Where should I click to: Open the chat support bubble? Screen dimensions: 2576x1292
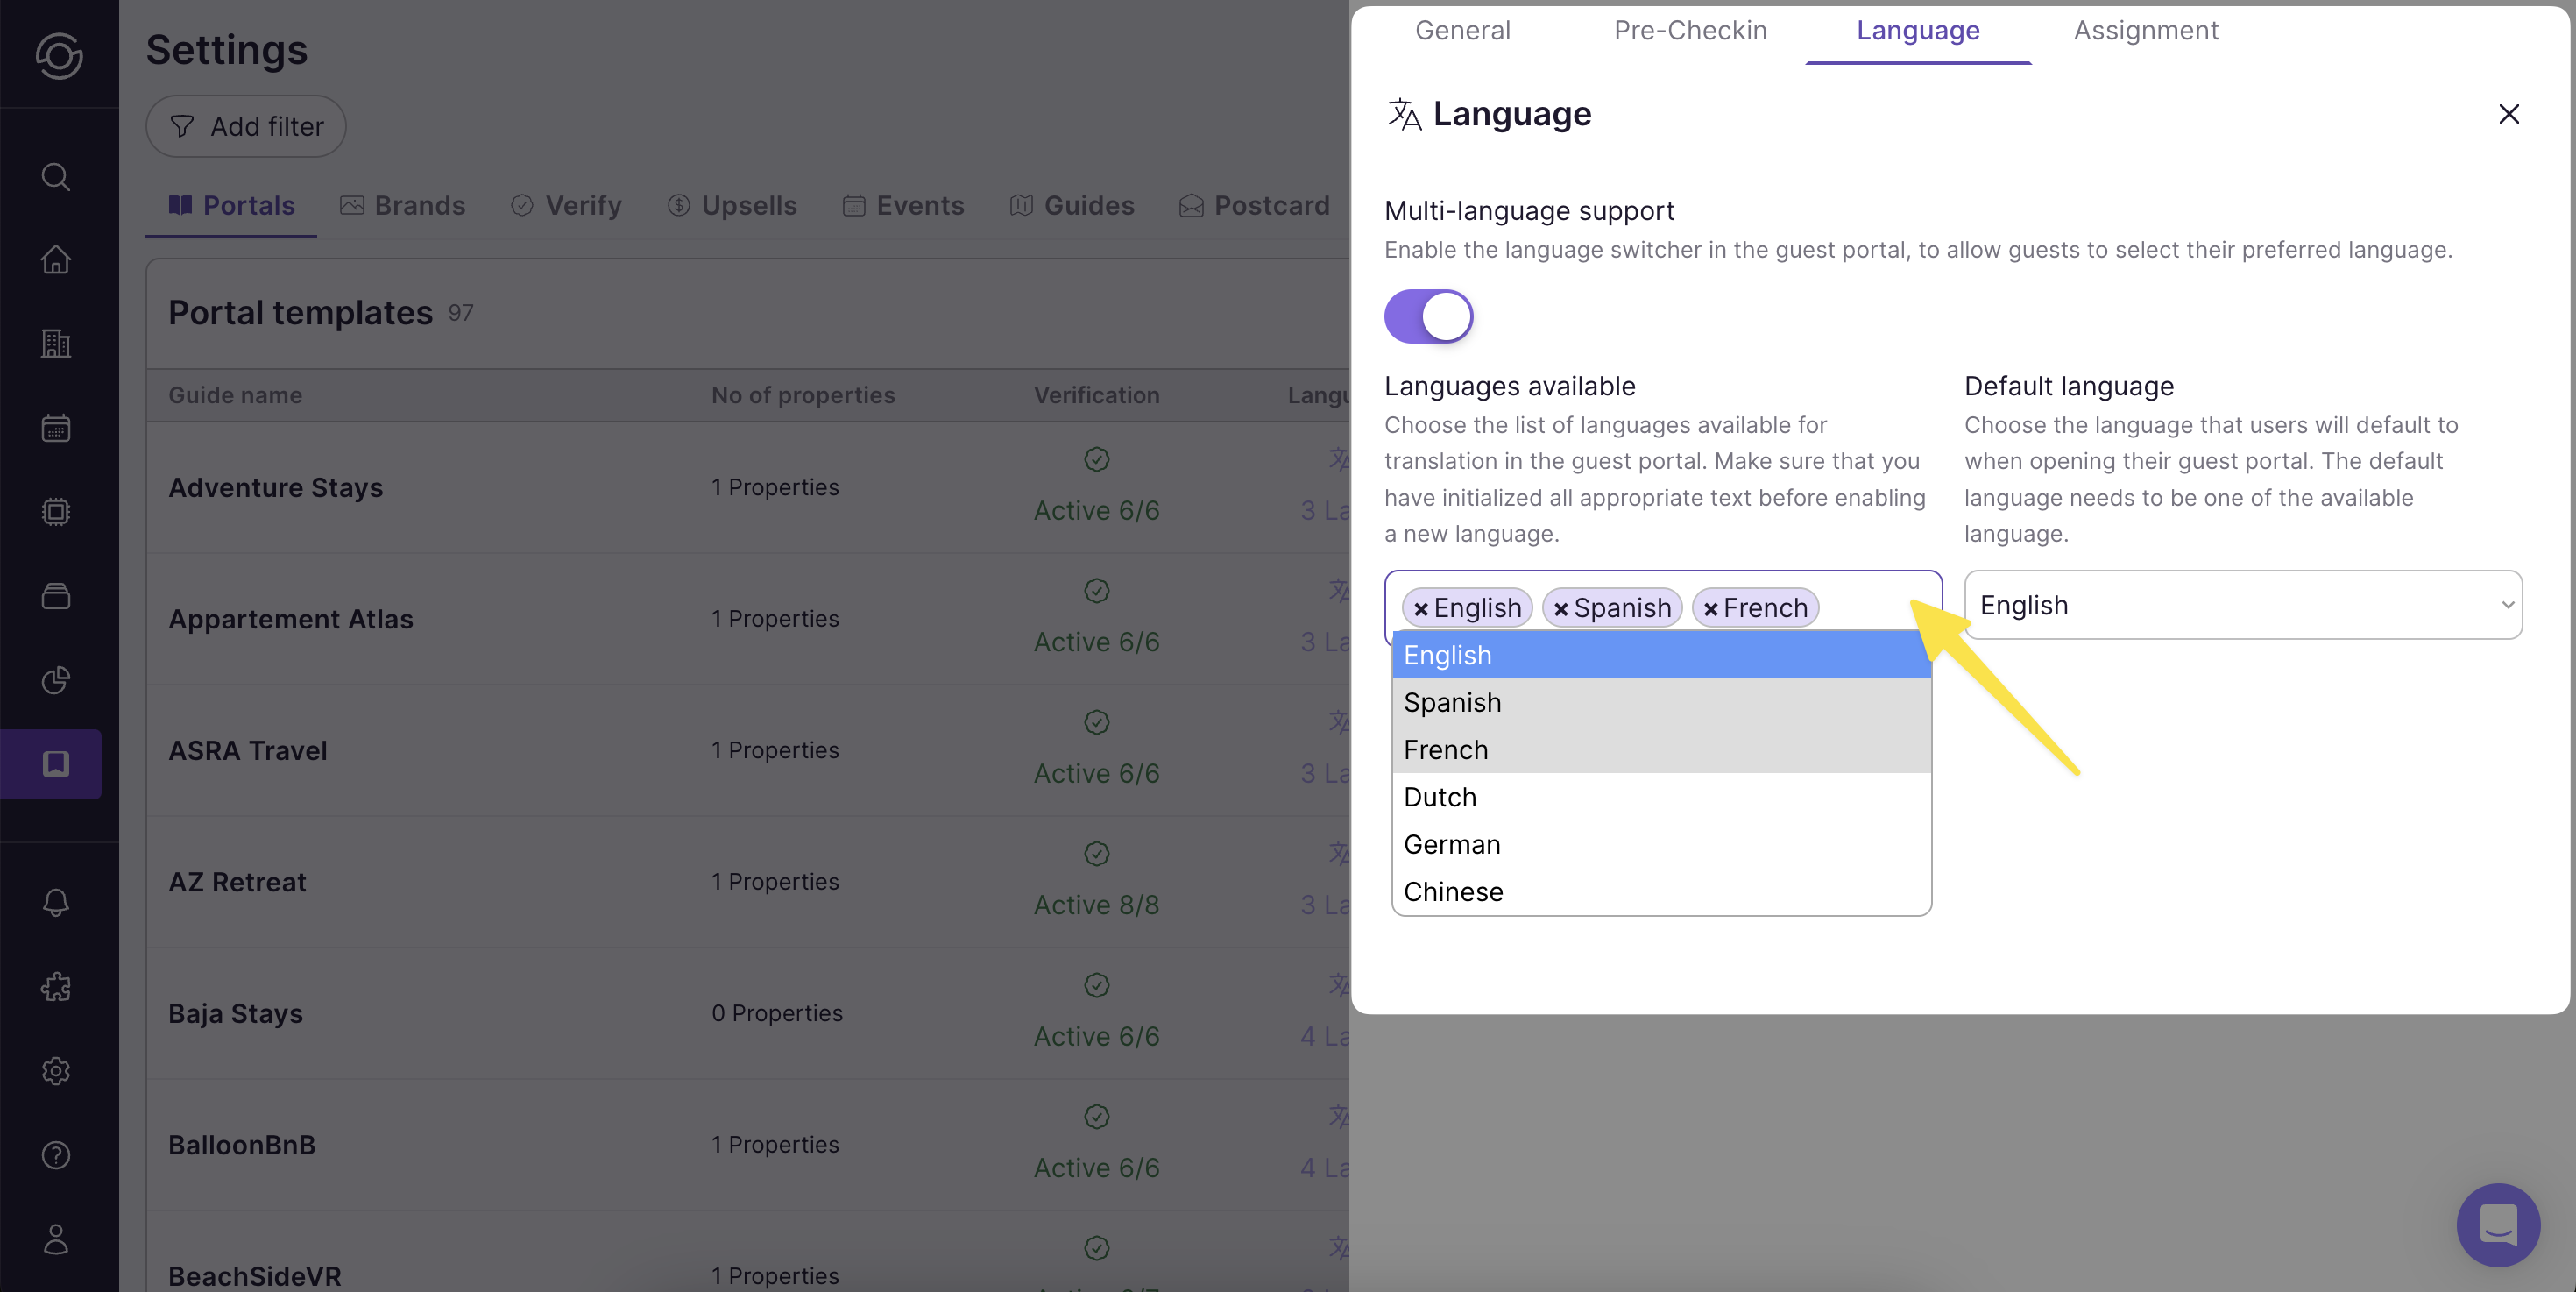(2497, 1224)
